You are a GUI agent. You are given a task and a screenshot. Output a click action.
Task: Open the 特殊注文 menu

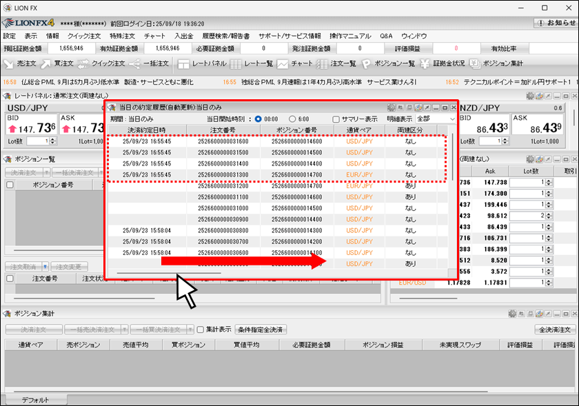pos(122,36)
